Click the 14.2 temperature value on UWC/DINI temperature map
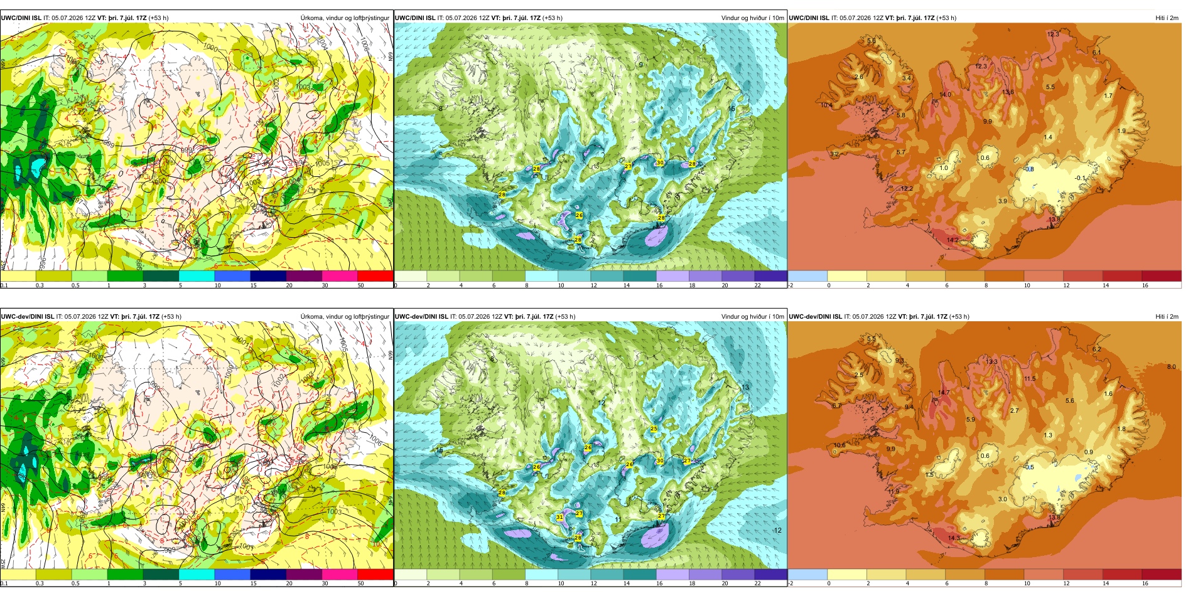This screenshot has height=596, width=1193. coord(953,240)
